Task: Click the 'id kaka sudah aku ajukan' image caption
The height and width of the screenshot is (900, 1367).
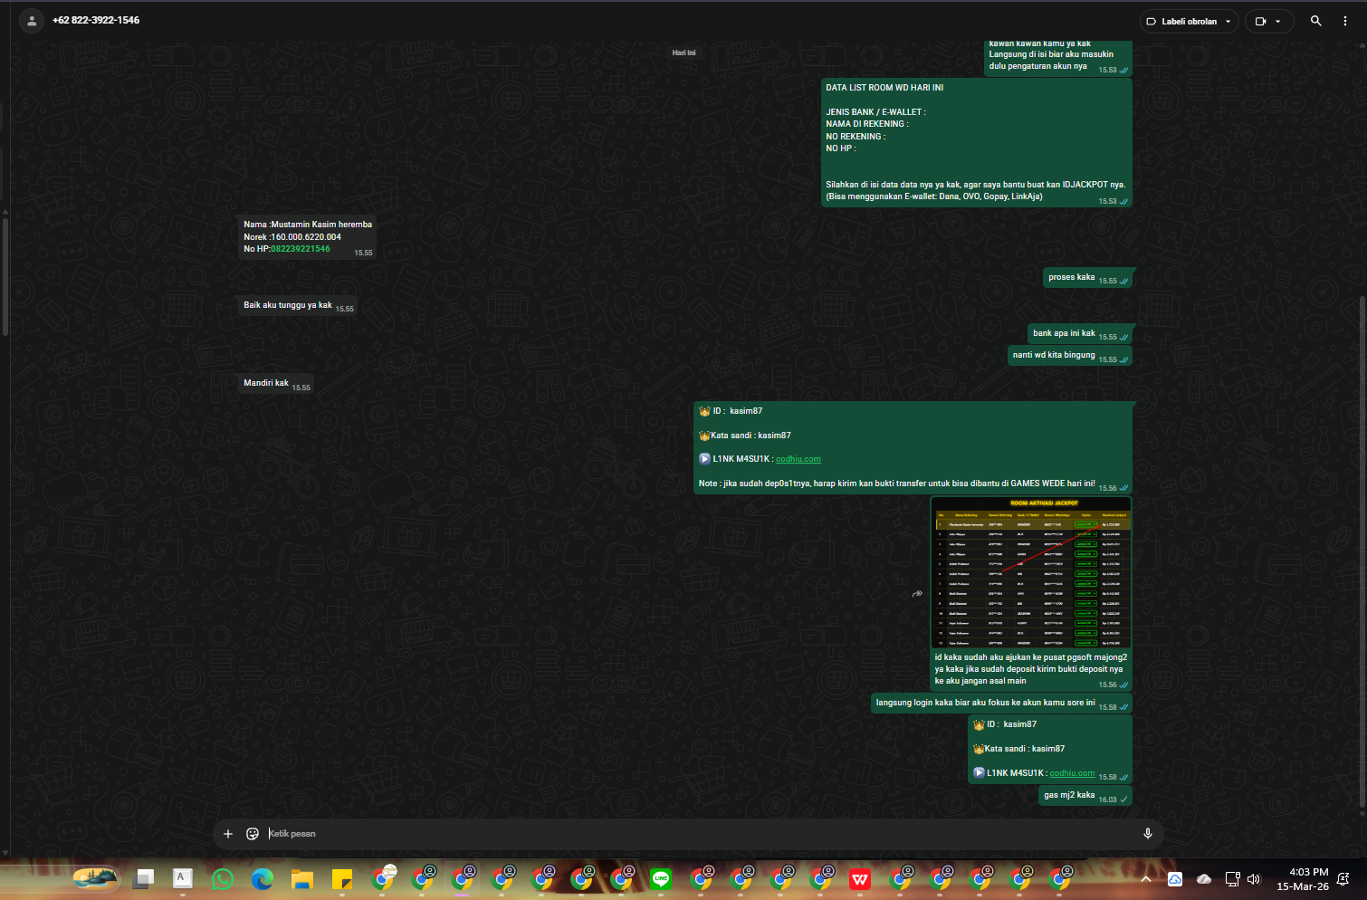Action: click(x=1030, y=669)
